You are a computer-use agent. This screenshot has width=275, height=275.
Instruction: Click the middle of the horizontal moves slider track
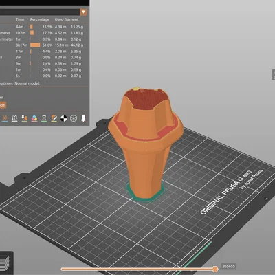(137, 269)
